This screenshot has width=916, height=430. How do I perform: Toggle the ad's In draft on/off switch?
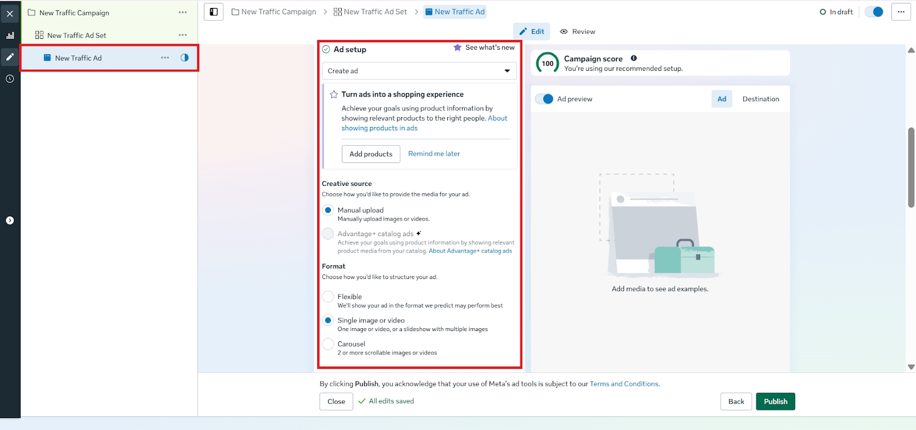tap(874, 12)
